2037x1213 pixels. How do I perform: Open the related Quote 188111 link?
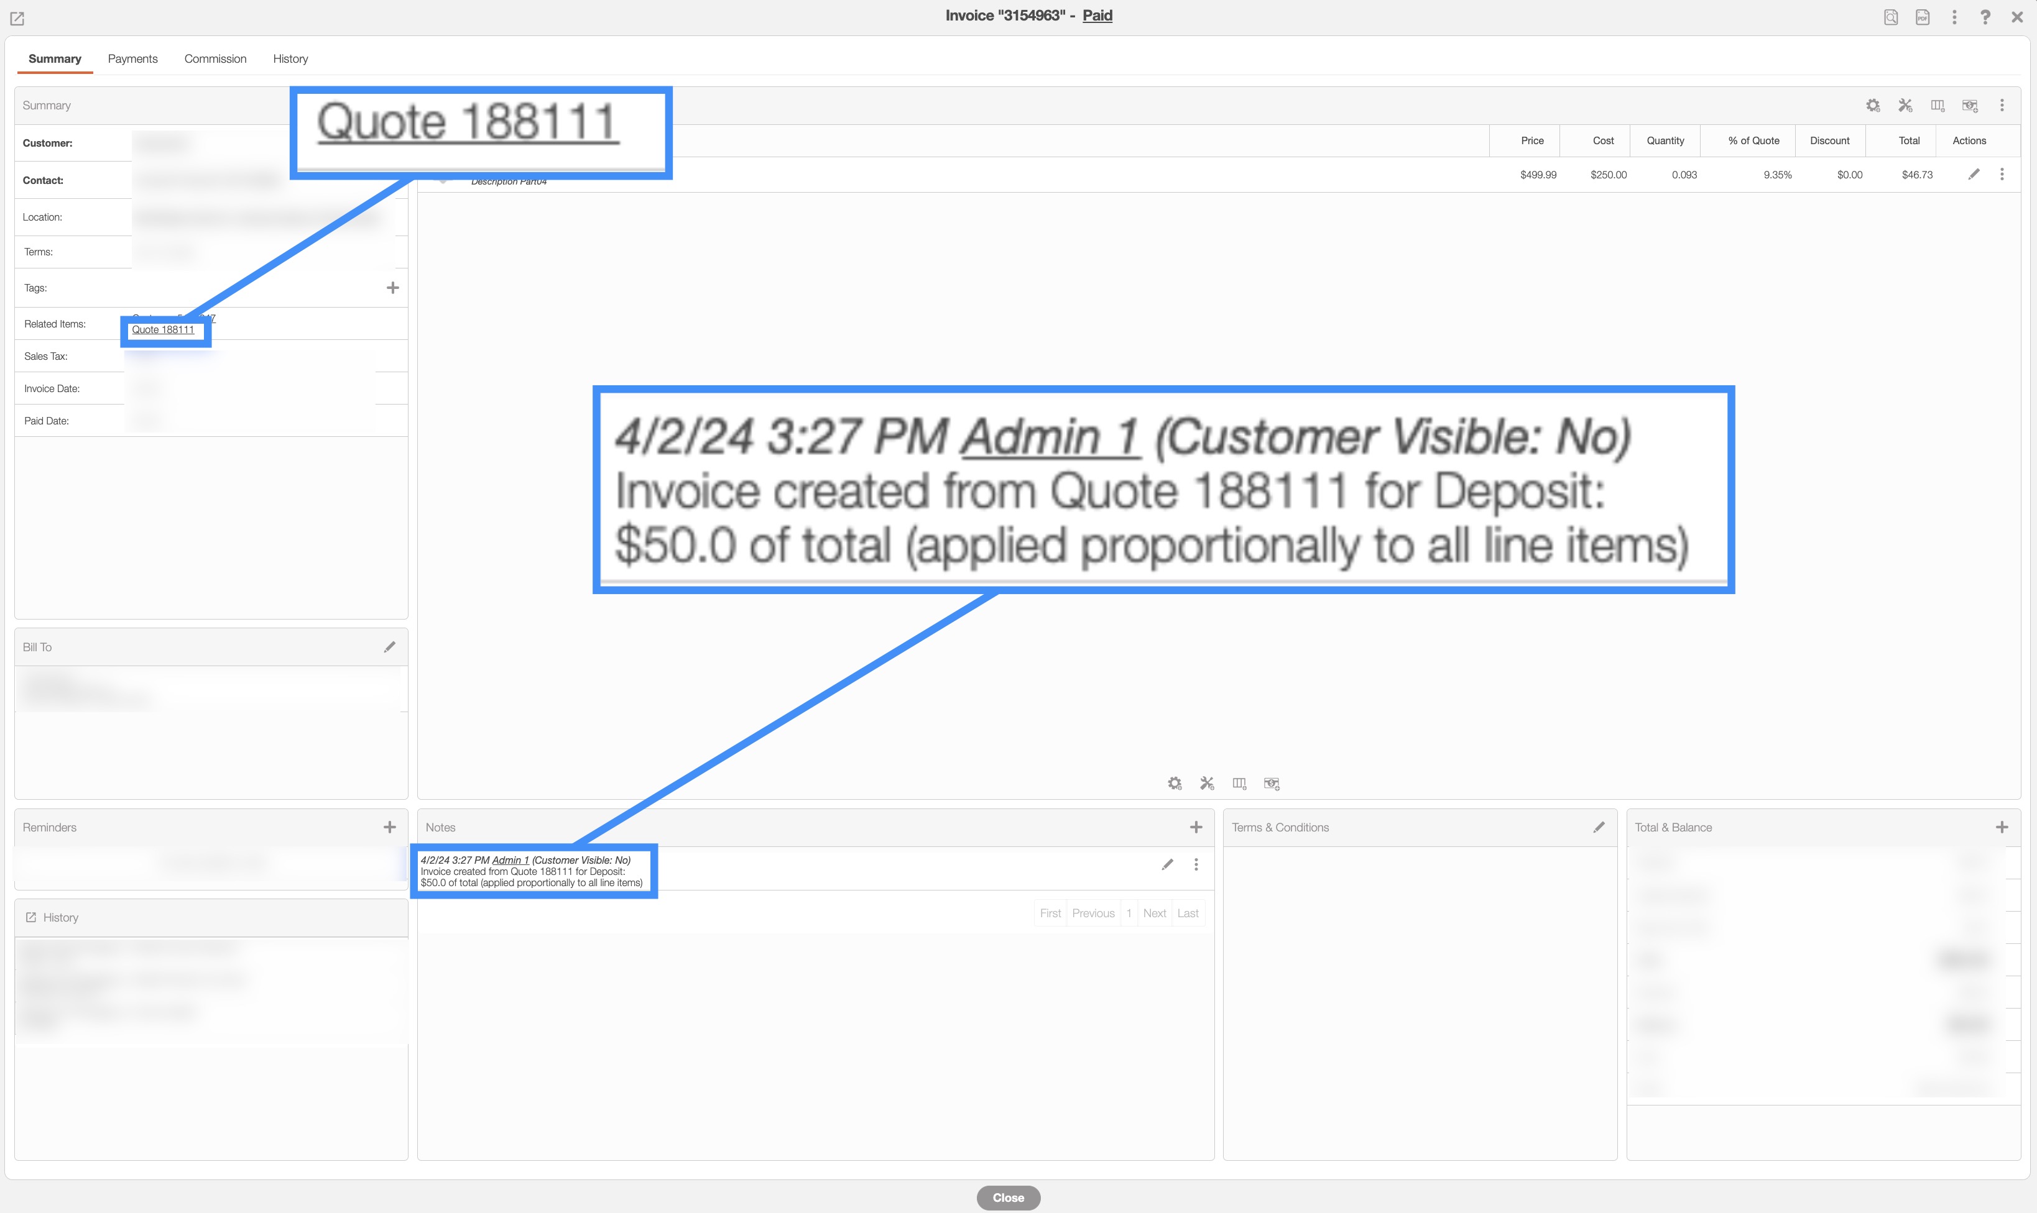(x=163, y=330)
